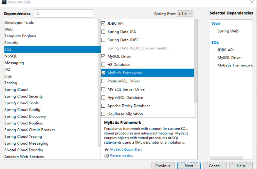The height and width of the screenshot is (169, 257).
Task: Open Spring Cloud Routing category
Action: click(51, 123)
